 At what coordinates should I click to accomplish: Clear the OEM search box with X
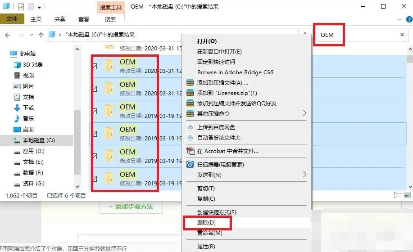click(402, 35)
